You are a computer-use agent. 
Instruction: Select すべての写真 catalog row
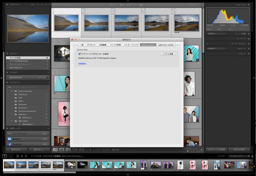(28, 58)
